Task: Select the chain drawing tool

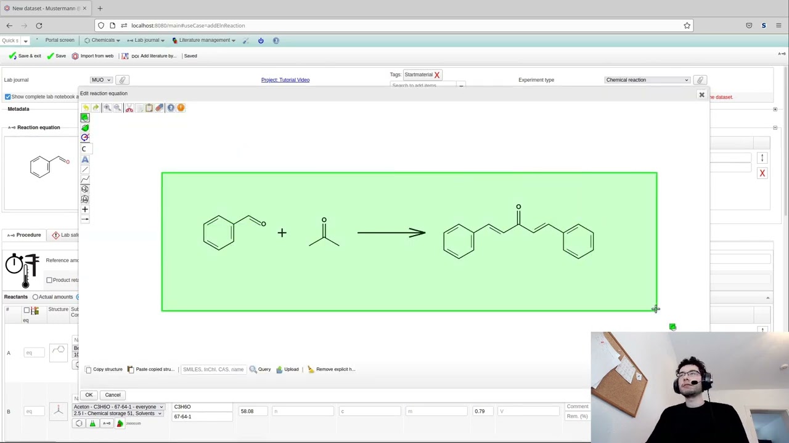Action: (x=85, y=179)
